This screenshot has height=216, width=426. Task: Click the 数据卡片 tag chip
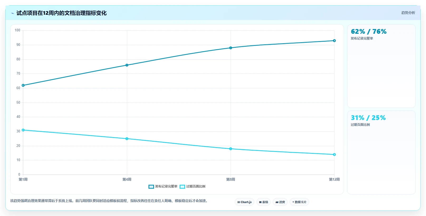[299, 202]
